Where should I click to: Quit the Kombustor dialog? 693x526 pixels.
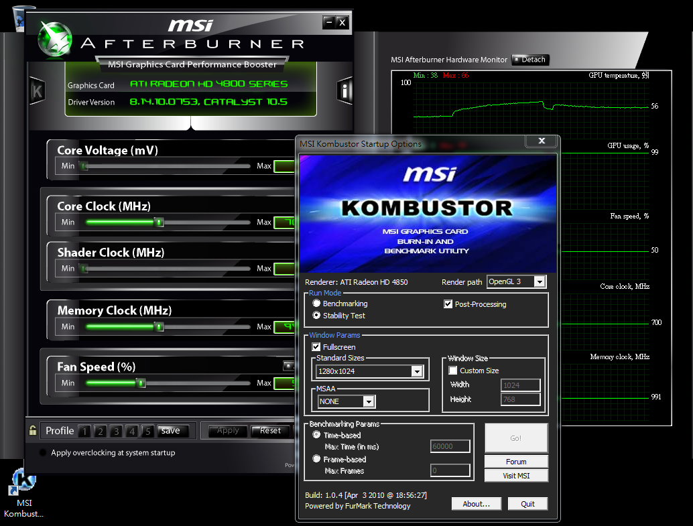[527, 504]
